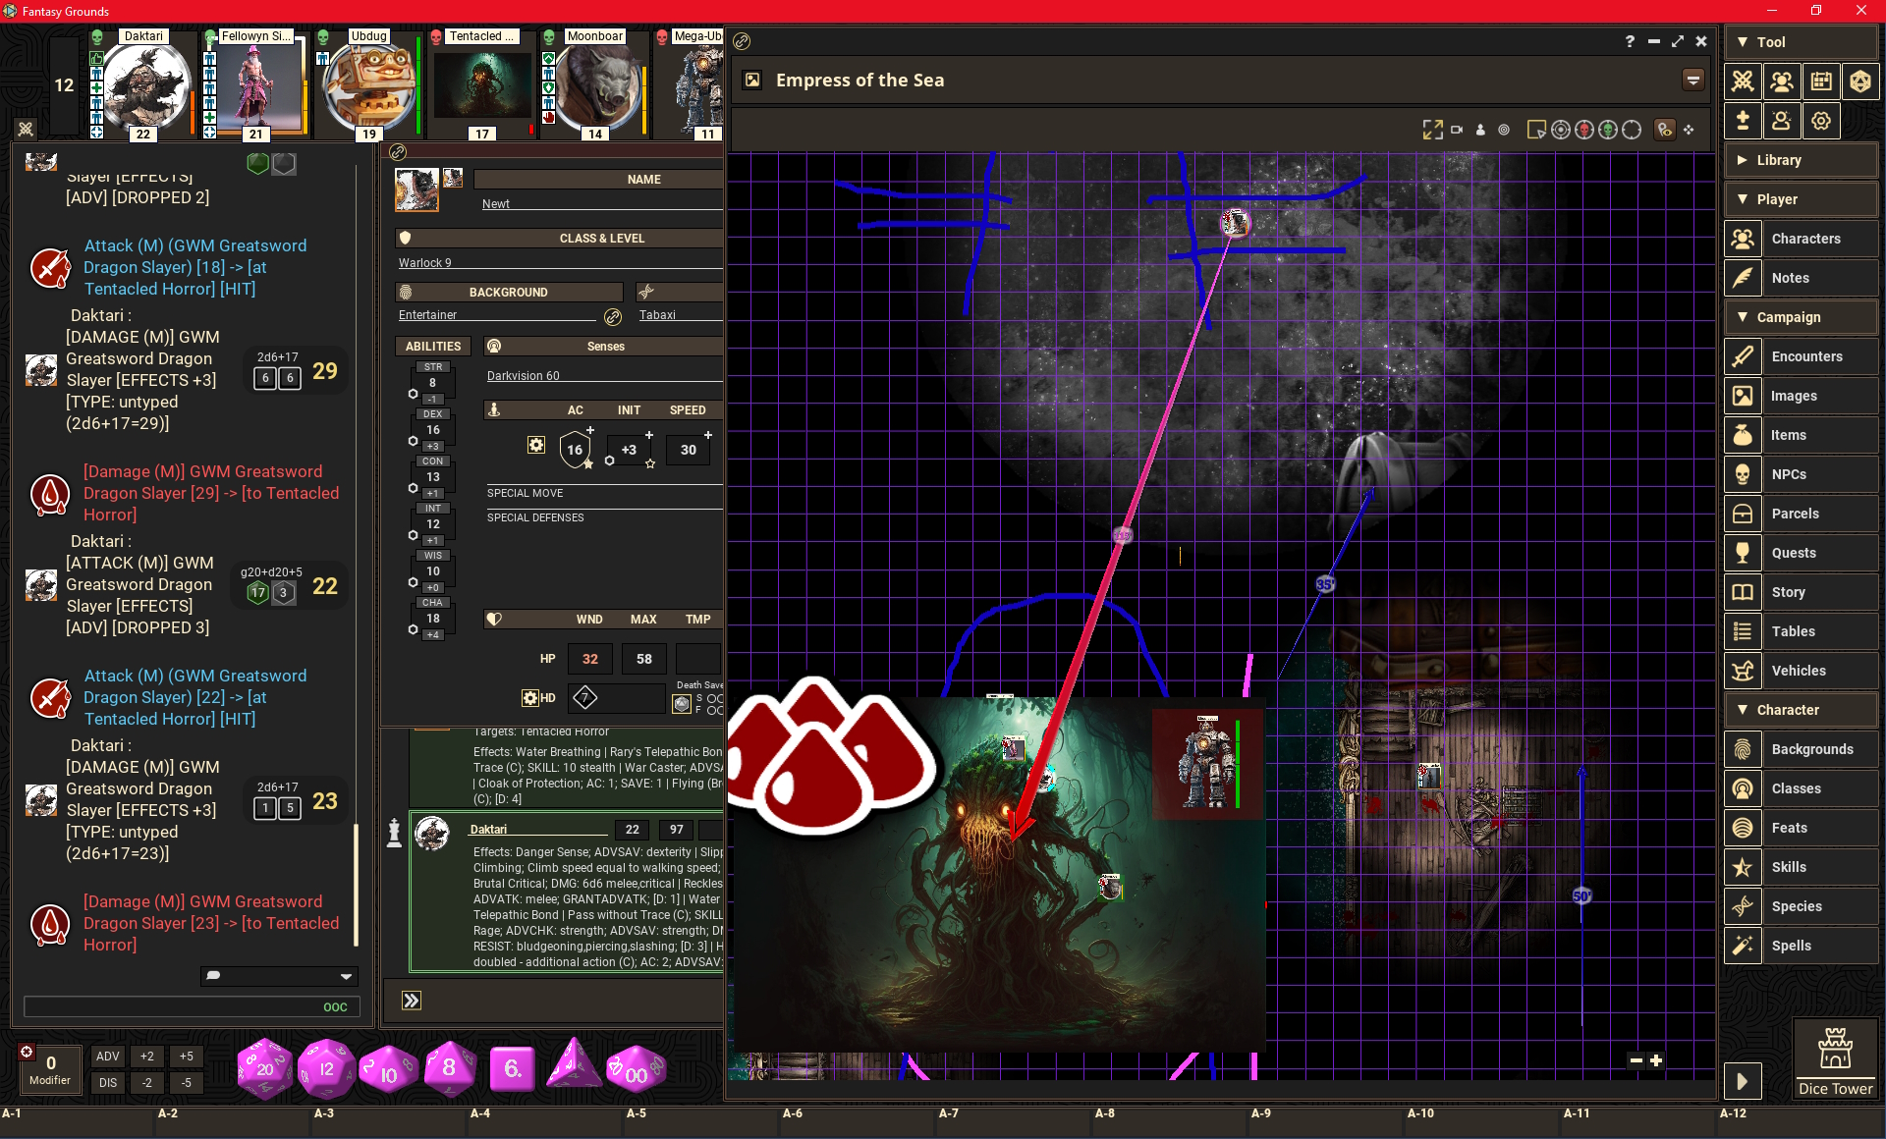Toggle the +2 modifier button
This screenshot has height=1139, width=1886.
pyautogui.click(x=147, y=1057)
